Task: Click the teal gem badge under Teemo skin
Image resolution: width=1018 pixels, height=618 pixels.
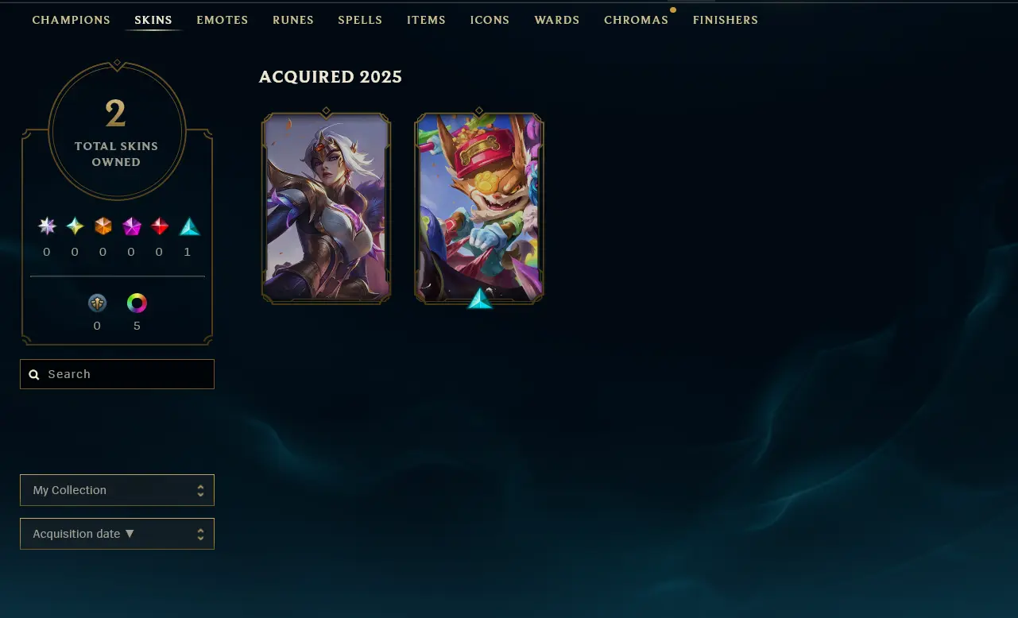Action: click(479, 299)
